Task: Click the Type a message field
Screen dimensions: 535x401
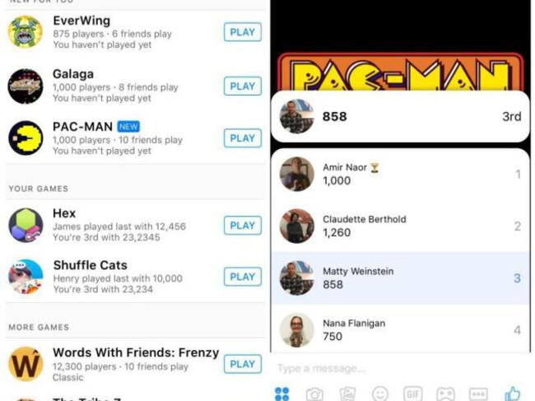Action: coord(401,369)
